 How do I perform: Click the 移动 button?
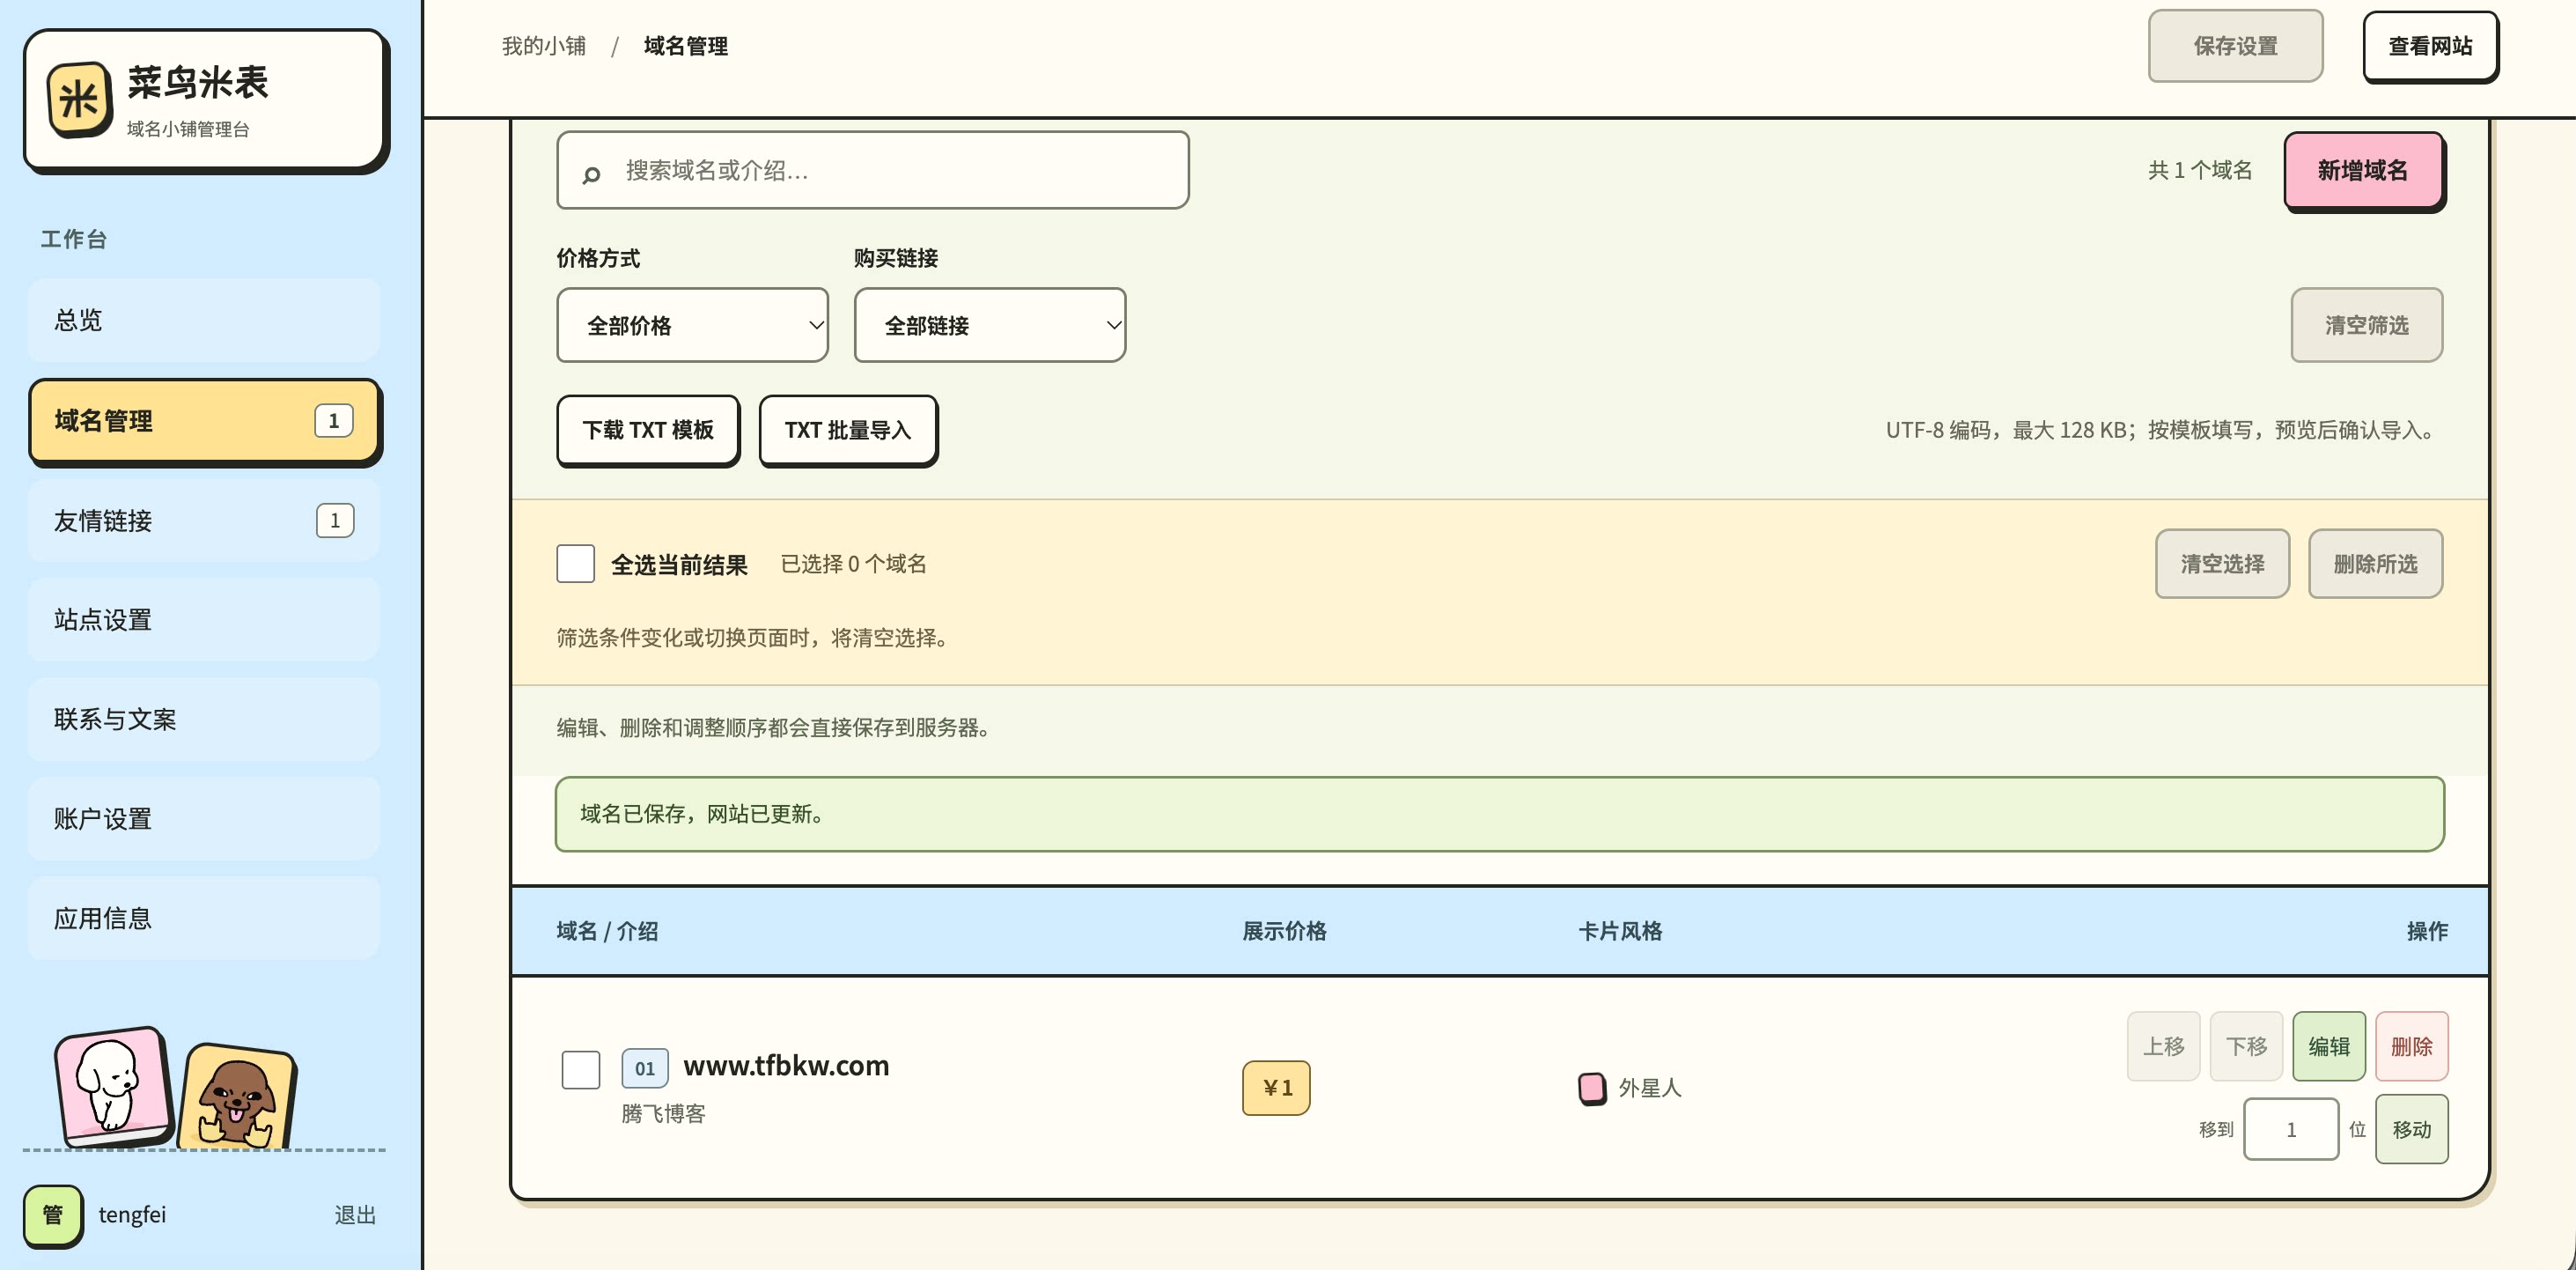point(2411,1129)
